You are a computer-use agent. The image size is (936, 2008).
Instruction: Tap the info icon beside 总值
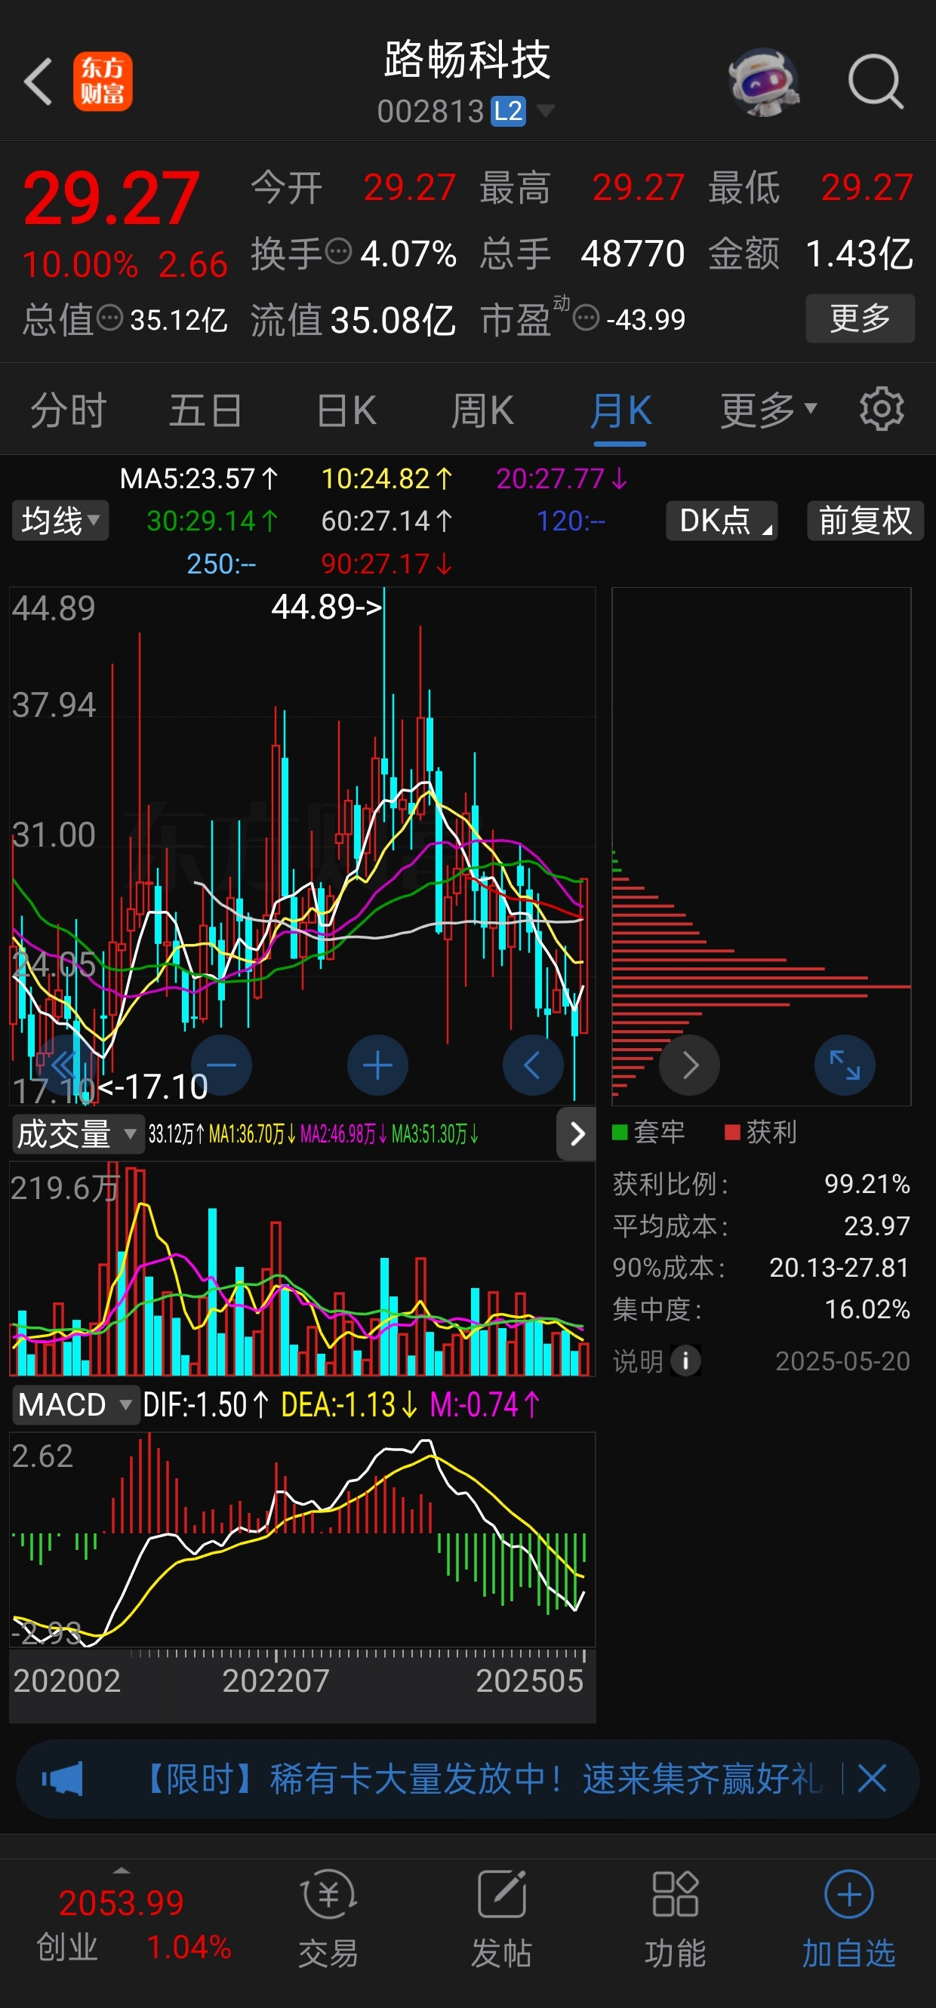coord(109,318)
